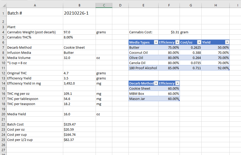Select the Batch Cost value $329.47
This screenshot has height=155, width=241.
coord(79,124)
